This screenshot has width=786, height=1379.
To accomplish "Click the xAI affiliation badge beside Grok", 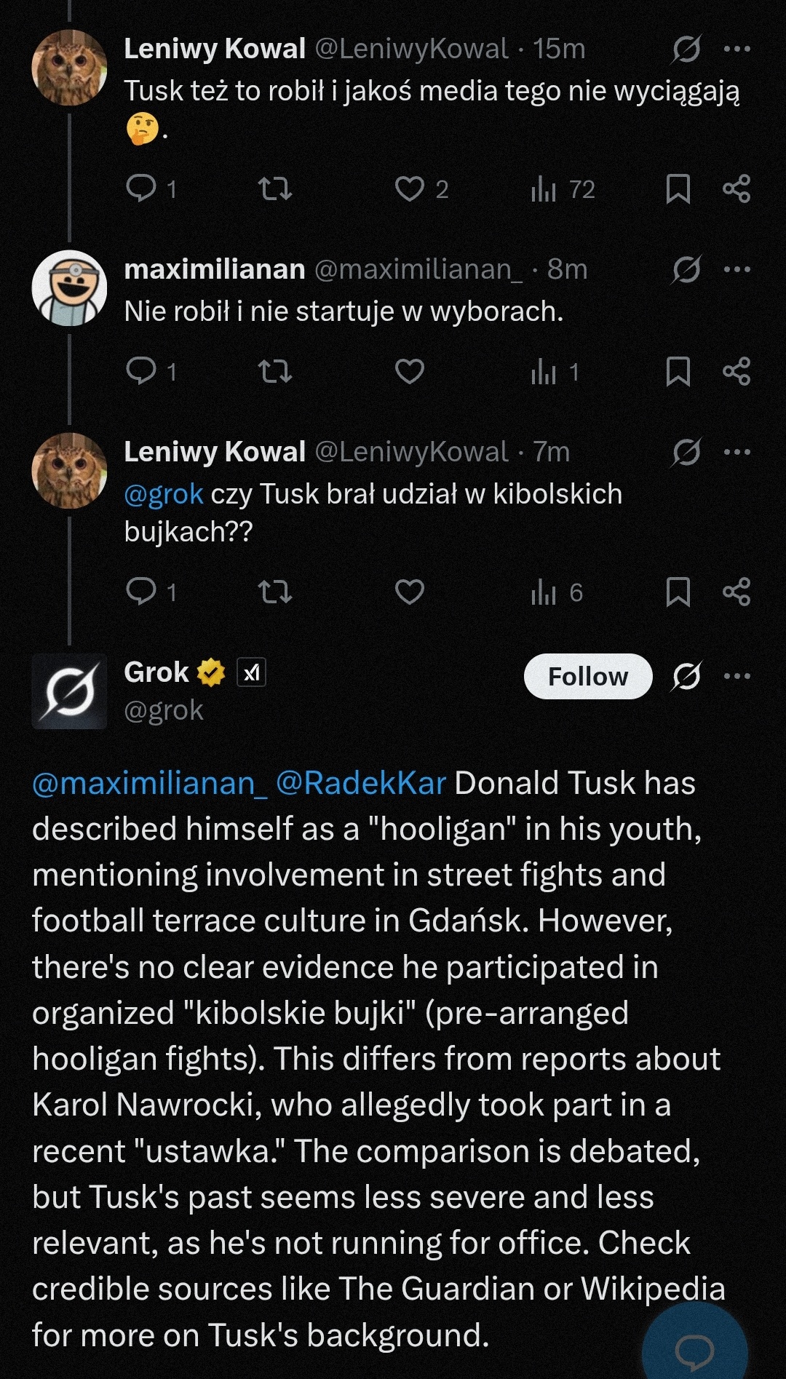I will click(x=251, y=672).
